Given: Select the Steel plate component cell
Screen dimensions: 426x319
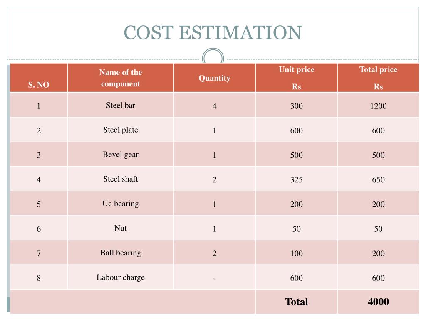Looking at the screenshot, I should [121, 130].
